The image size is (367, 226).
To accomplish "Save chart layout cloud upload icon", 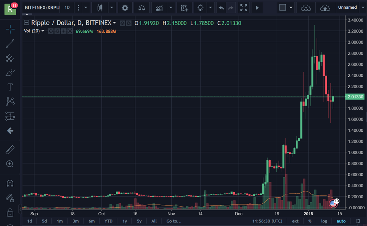I will 325,8.
